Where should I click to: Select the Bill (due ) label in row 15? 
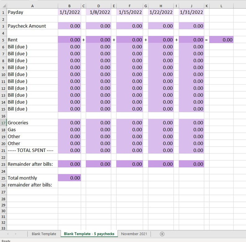coord(32,109)
